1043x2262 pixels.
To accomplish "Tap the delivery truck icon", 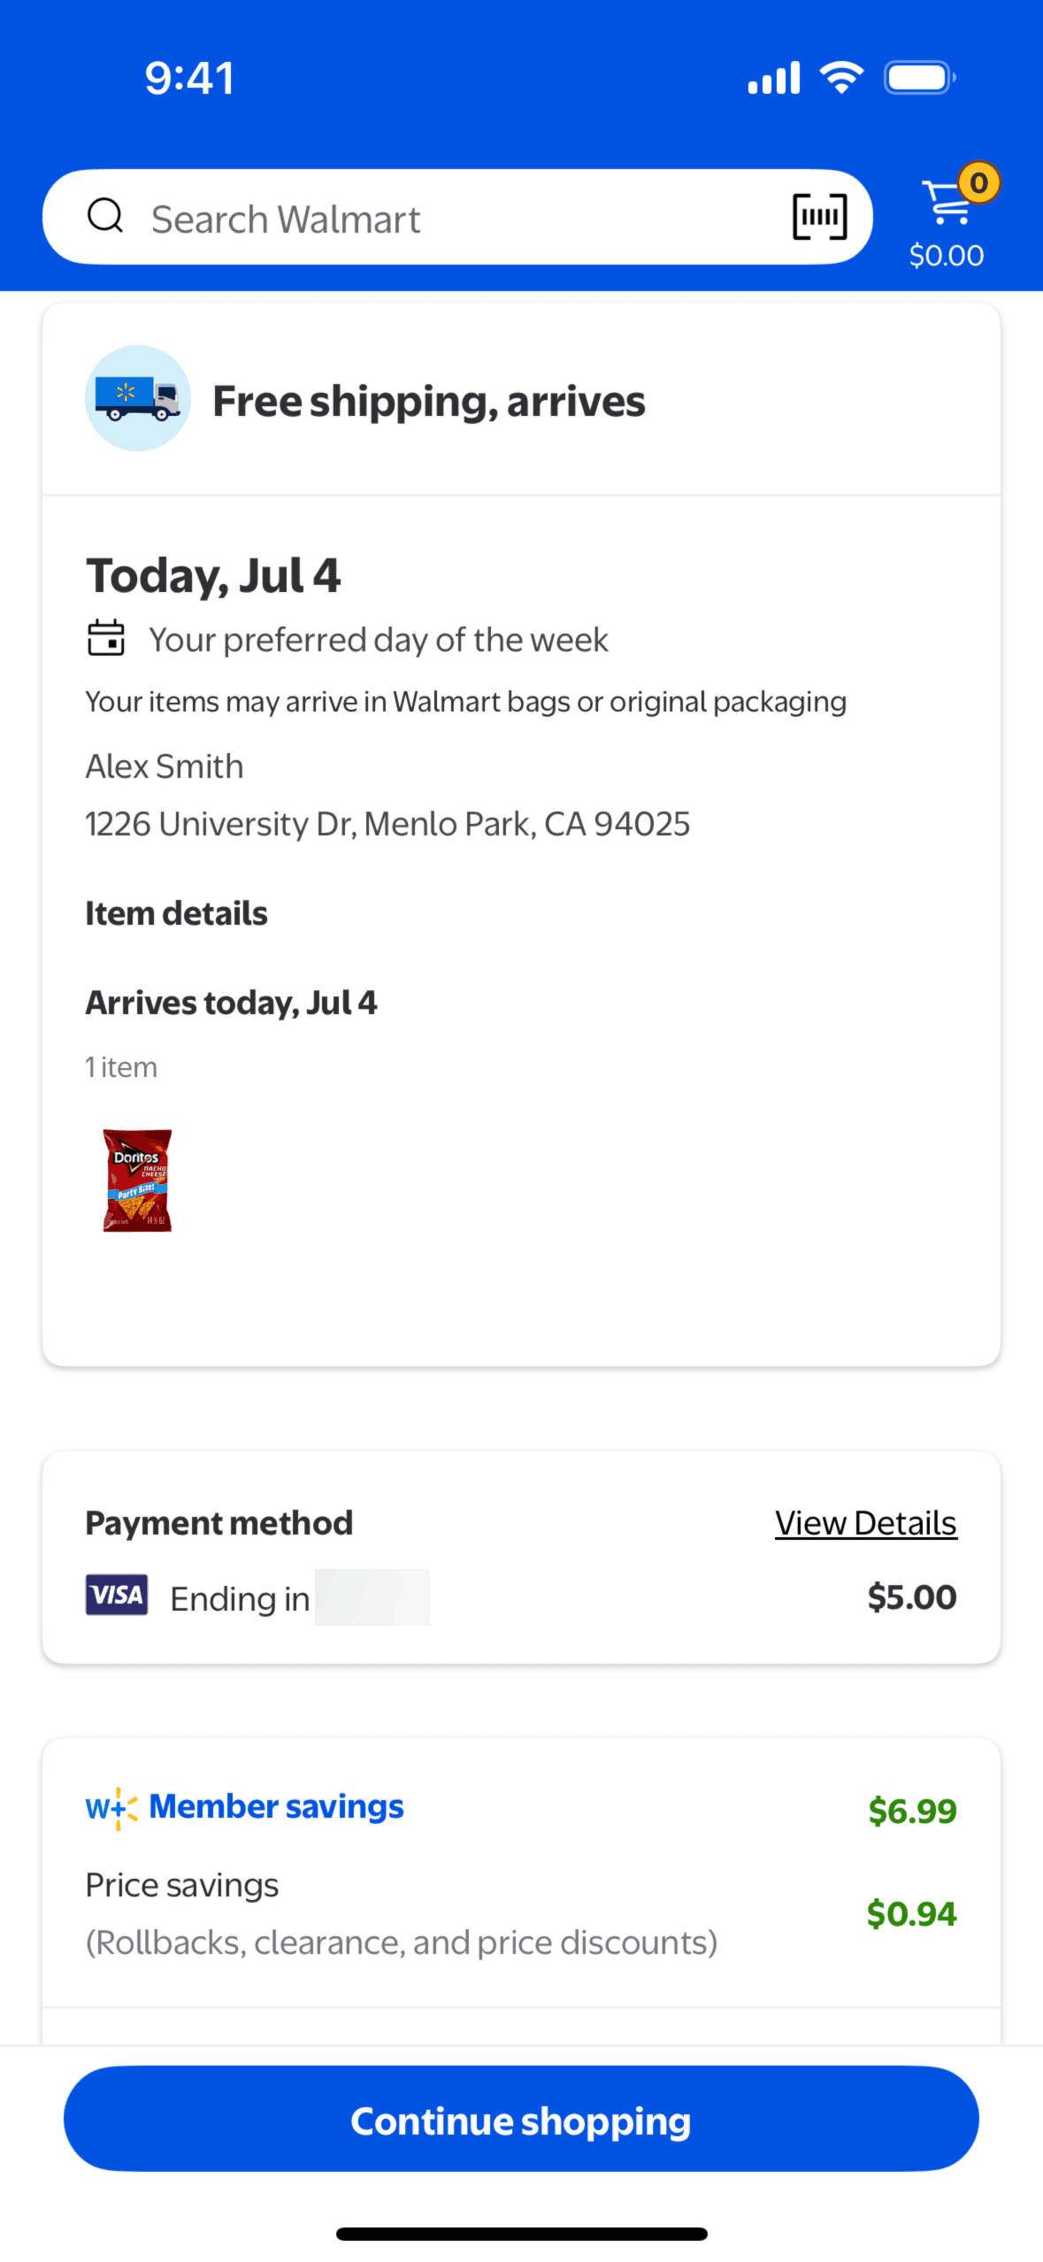I will pyautogui.click(x=137, y=398).
